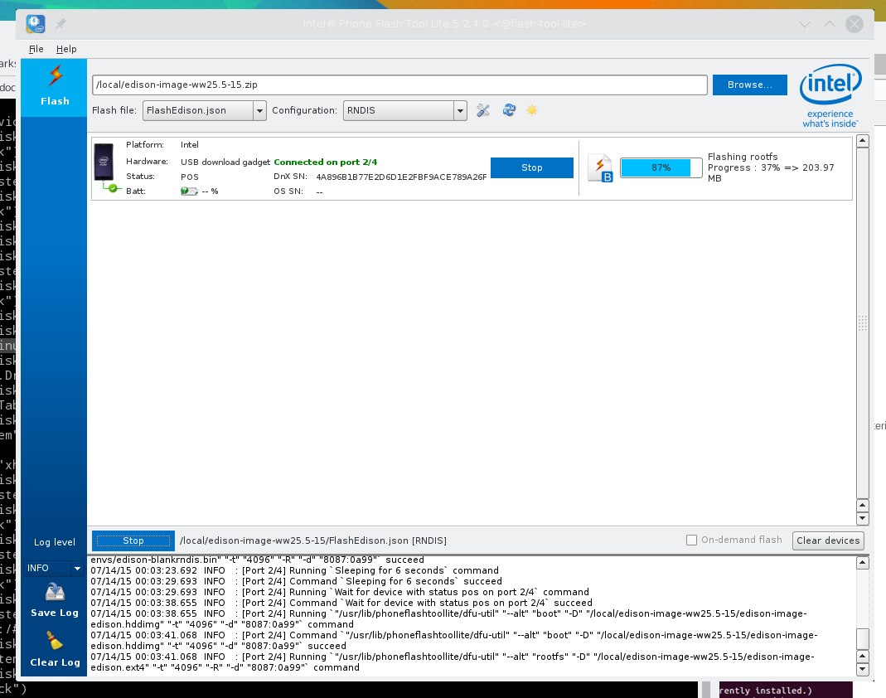The image size is (886, 698).
Task: Click the title bar minimize chevron
Action: (805, 24)
